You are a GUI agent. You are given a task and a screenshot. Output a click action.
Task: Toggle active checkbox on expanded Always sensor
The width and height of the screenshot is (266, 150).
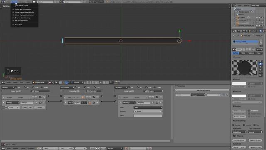tap(40, 103)
